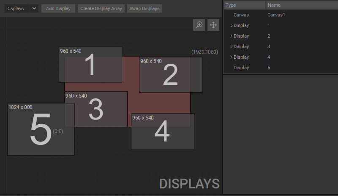Expand Display 4 tree row
Viewport: 338px width, 196px height.
coord(231,57)
